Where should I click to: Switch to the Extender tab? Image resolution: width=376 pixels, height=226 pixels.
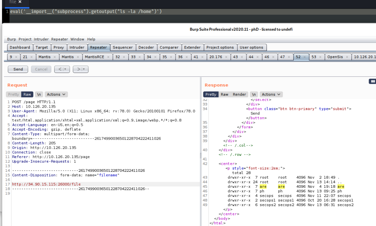coord(192,48)
